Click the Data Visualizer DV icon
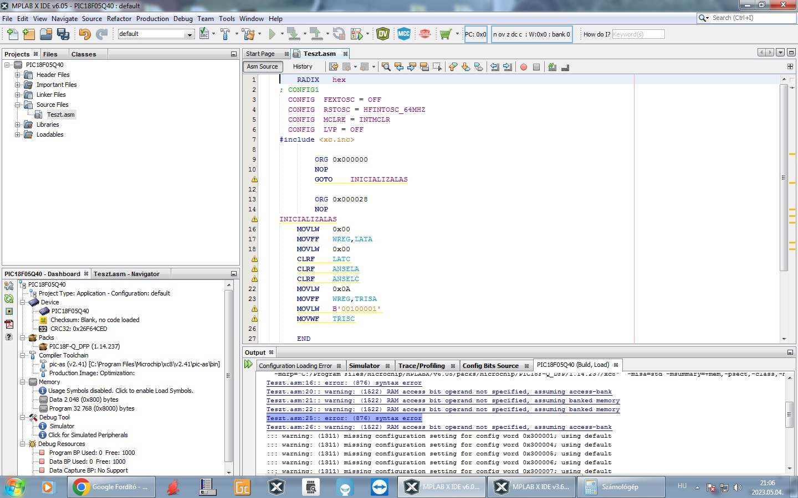The image size is (798, 498). pyautogui.click(x=383, y=34)
